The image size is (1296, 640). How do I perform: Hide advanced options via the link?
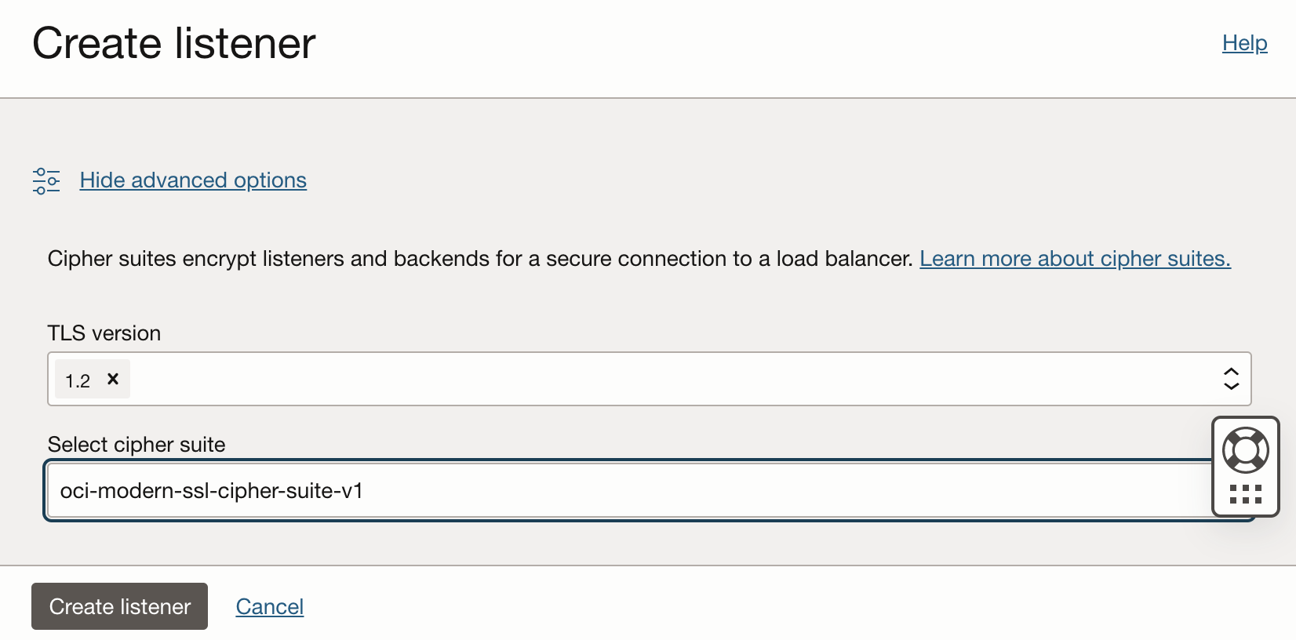[193, 180]
